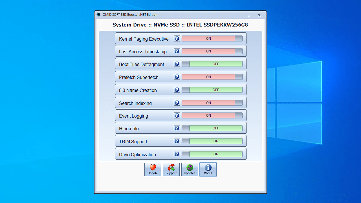Click the Kernel Paging Executive label
The image size is (361, 203).
click(x=144, y=39)
